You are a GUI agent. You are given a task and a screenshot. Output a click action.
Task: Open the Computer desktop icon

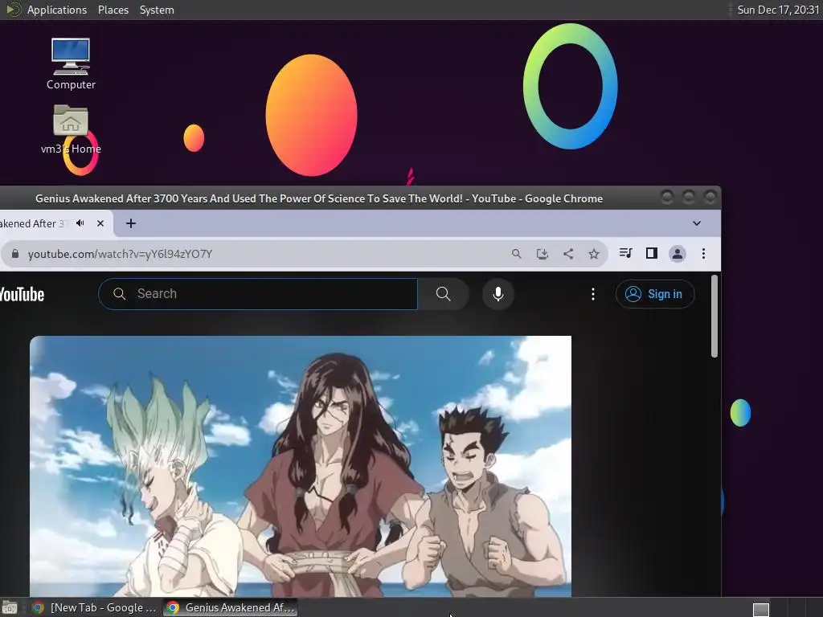71,63
